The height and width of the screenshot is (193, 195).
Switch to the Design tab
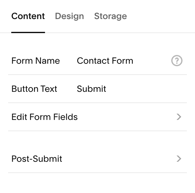(x=69, y=16)
